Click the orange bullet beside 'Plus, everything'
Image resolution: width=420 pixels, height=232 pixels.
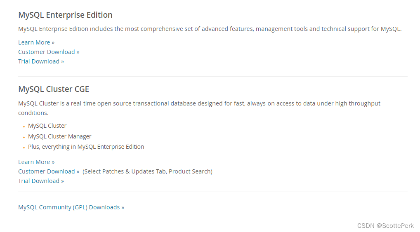pos(24,148)
